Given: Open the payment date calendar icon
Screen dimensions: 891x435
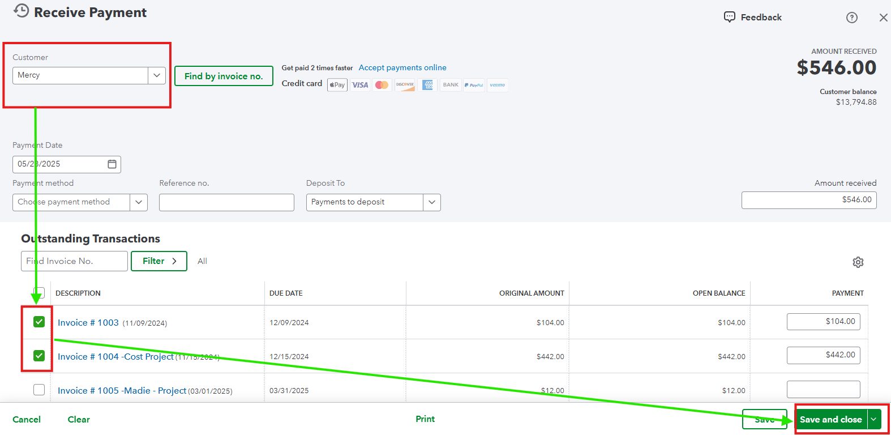Looking at the screenshot, I should pyautogui.click(x=112, y=164).
